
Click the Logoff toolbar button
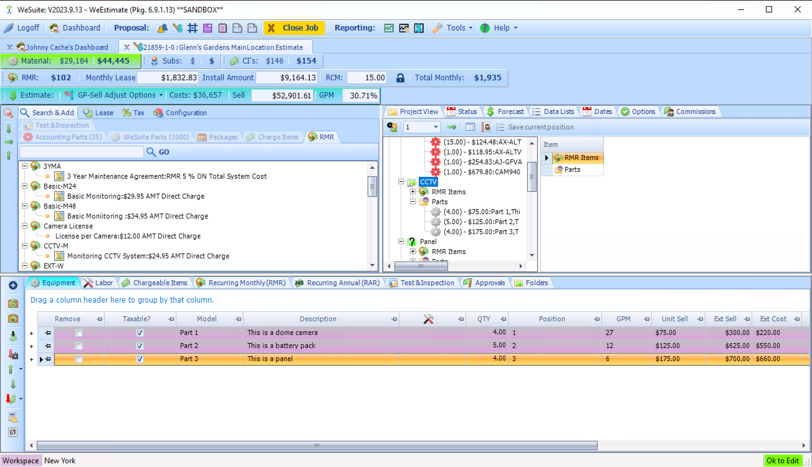(21, 28)
